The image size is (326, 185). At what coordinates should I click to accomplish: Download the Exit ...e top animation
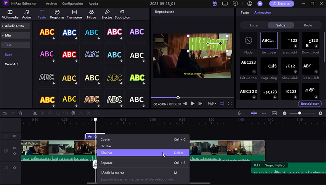coord(254,72)
